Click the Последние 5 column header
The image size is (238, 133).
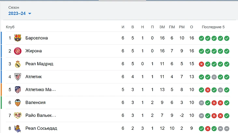(x=213, y=27)
